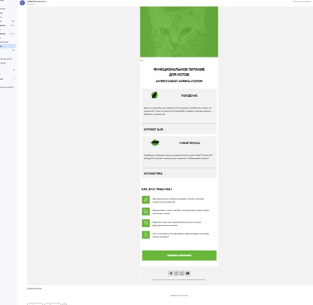Click the sender email address

point(37,2)
